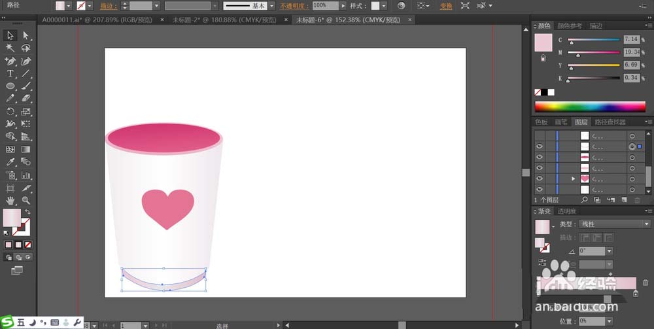Viewport: 654px width, 329px height.
Task: Delete the gradient stop with trash icon
Action: 645,283
